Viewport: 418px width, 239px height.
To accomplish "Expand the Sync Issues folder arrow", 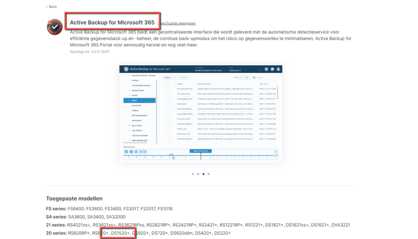I will coord(130,125).
